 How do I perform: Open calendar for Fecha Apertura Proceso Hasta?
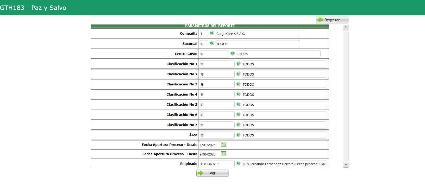(x=224, y=154)
